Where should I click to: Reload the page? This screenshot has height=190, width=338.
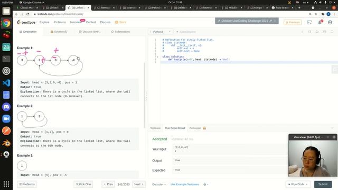pos(28,14)
